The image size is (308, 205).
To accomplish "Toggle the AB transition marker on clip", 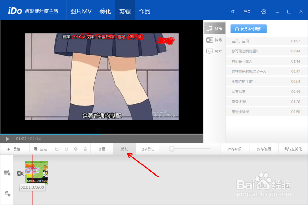I will [x=21, y=173].
